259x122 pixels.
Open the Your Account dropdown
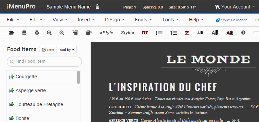click(235, 7)
